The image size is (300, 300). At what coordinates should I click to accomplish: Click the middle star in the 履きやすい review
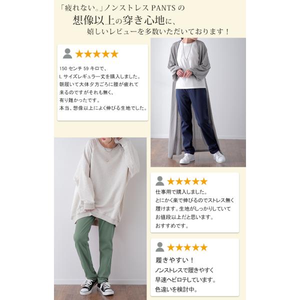click(x=187, y=247)
